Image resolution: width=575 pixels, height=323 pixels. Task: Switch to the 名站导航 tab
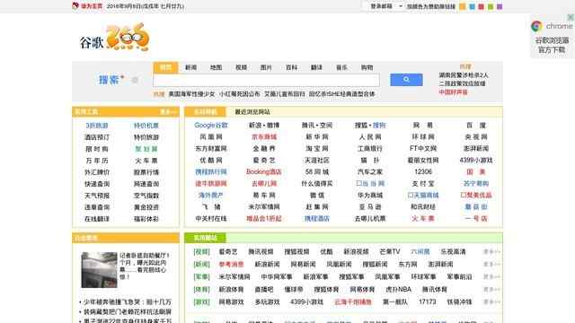tap(206, 111)
